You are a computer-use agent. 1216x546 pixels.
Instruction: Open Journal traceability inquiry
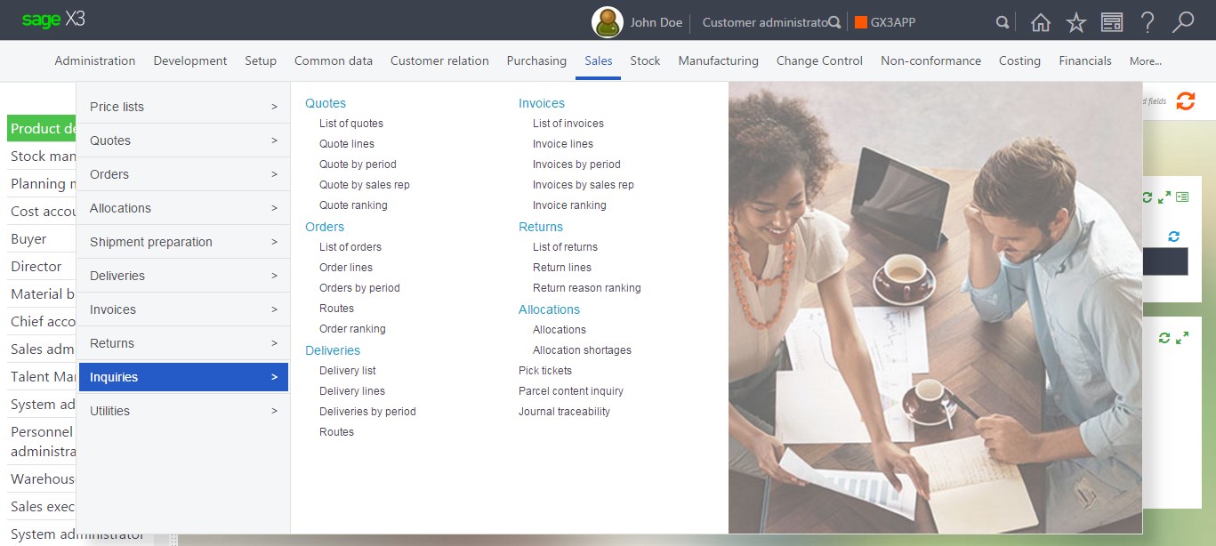pos(564,412)
